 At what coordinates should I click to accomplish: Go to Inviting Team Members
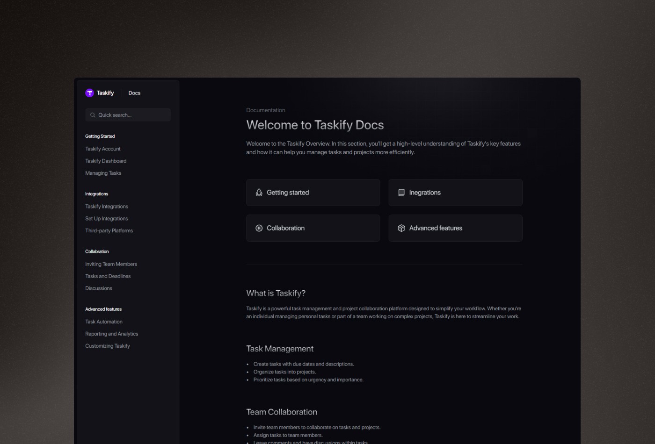click(x=111, y=264)
